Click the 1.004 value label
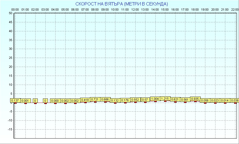Image resolution: width=239 pixels, height=144 pixels. (x=155, y=99)
